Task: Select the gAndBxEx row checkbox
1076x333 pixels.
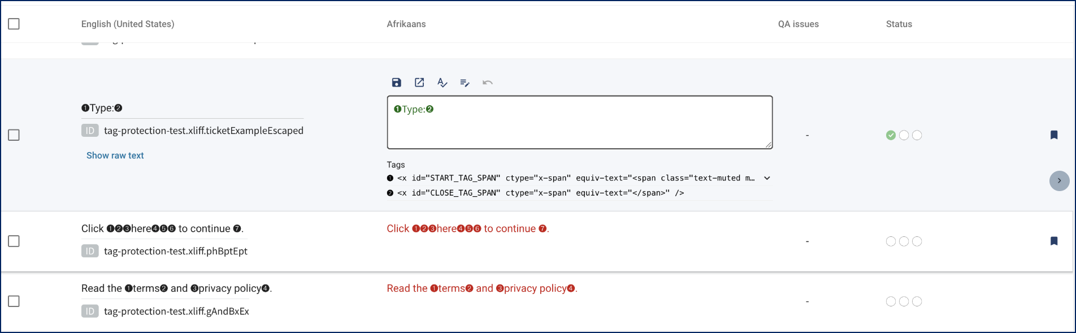Action: pyautogui.click(x=14, y=301)
